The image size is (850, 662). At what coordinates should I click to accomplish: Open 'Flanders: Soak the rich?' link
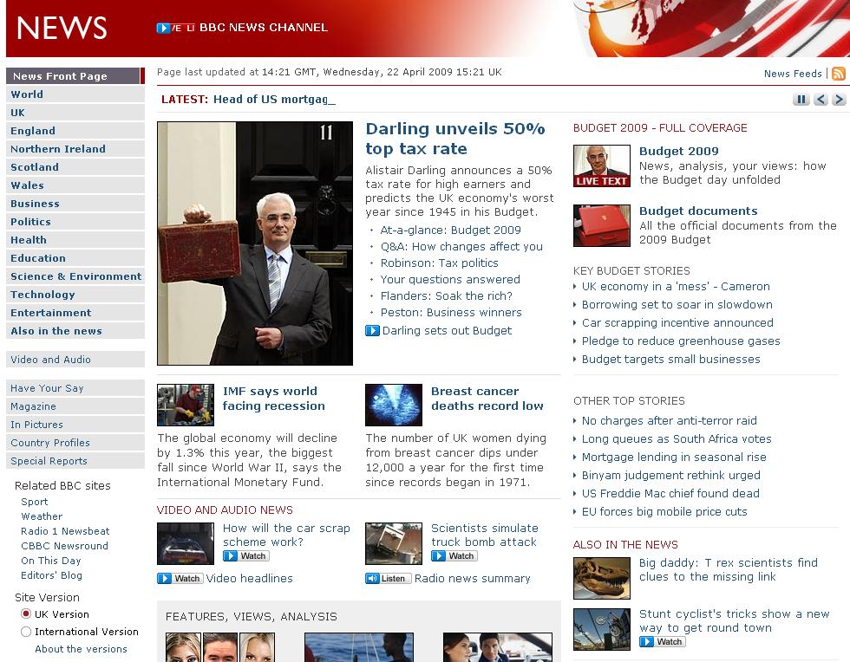446,295
